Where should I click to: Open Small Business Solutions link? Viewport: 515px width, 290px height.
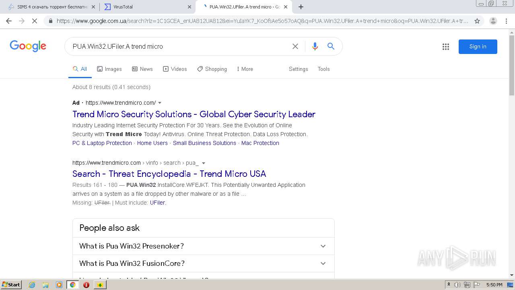coord(204,143)
